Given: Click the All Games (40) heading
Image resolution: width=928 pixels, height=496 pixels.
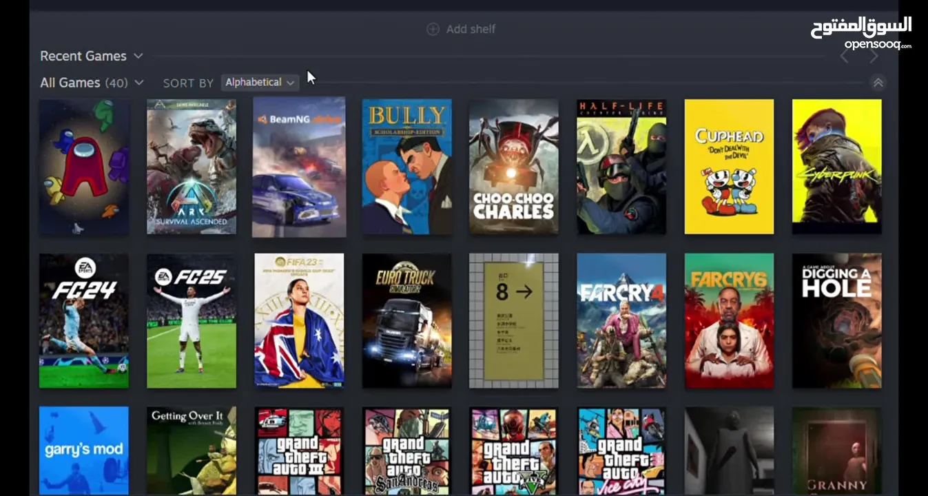Looking at the screenshot, I should (x=84, y=83).
